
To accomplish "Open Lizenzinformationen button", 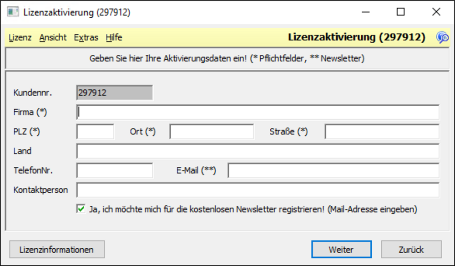I will click(x=57, y=250).
